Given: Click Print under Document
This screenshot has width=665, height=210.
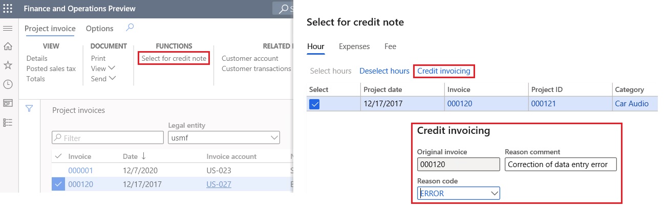Looking at the screenshot, I should [x=98, y=58].
